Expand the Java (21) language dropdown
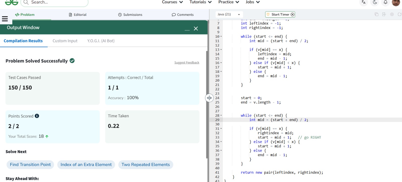 pos(229,14)
